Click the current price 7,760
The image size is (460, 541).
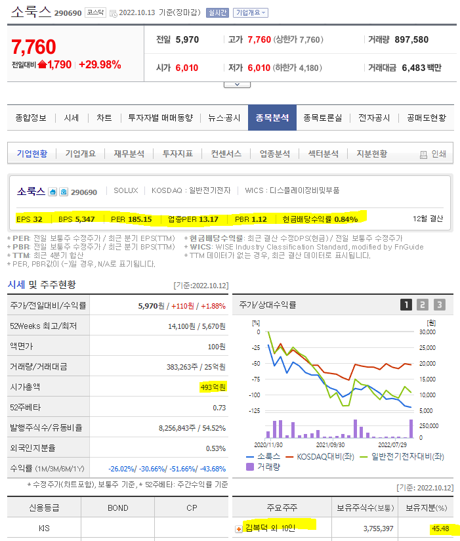tap(33, 47)
